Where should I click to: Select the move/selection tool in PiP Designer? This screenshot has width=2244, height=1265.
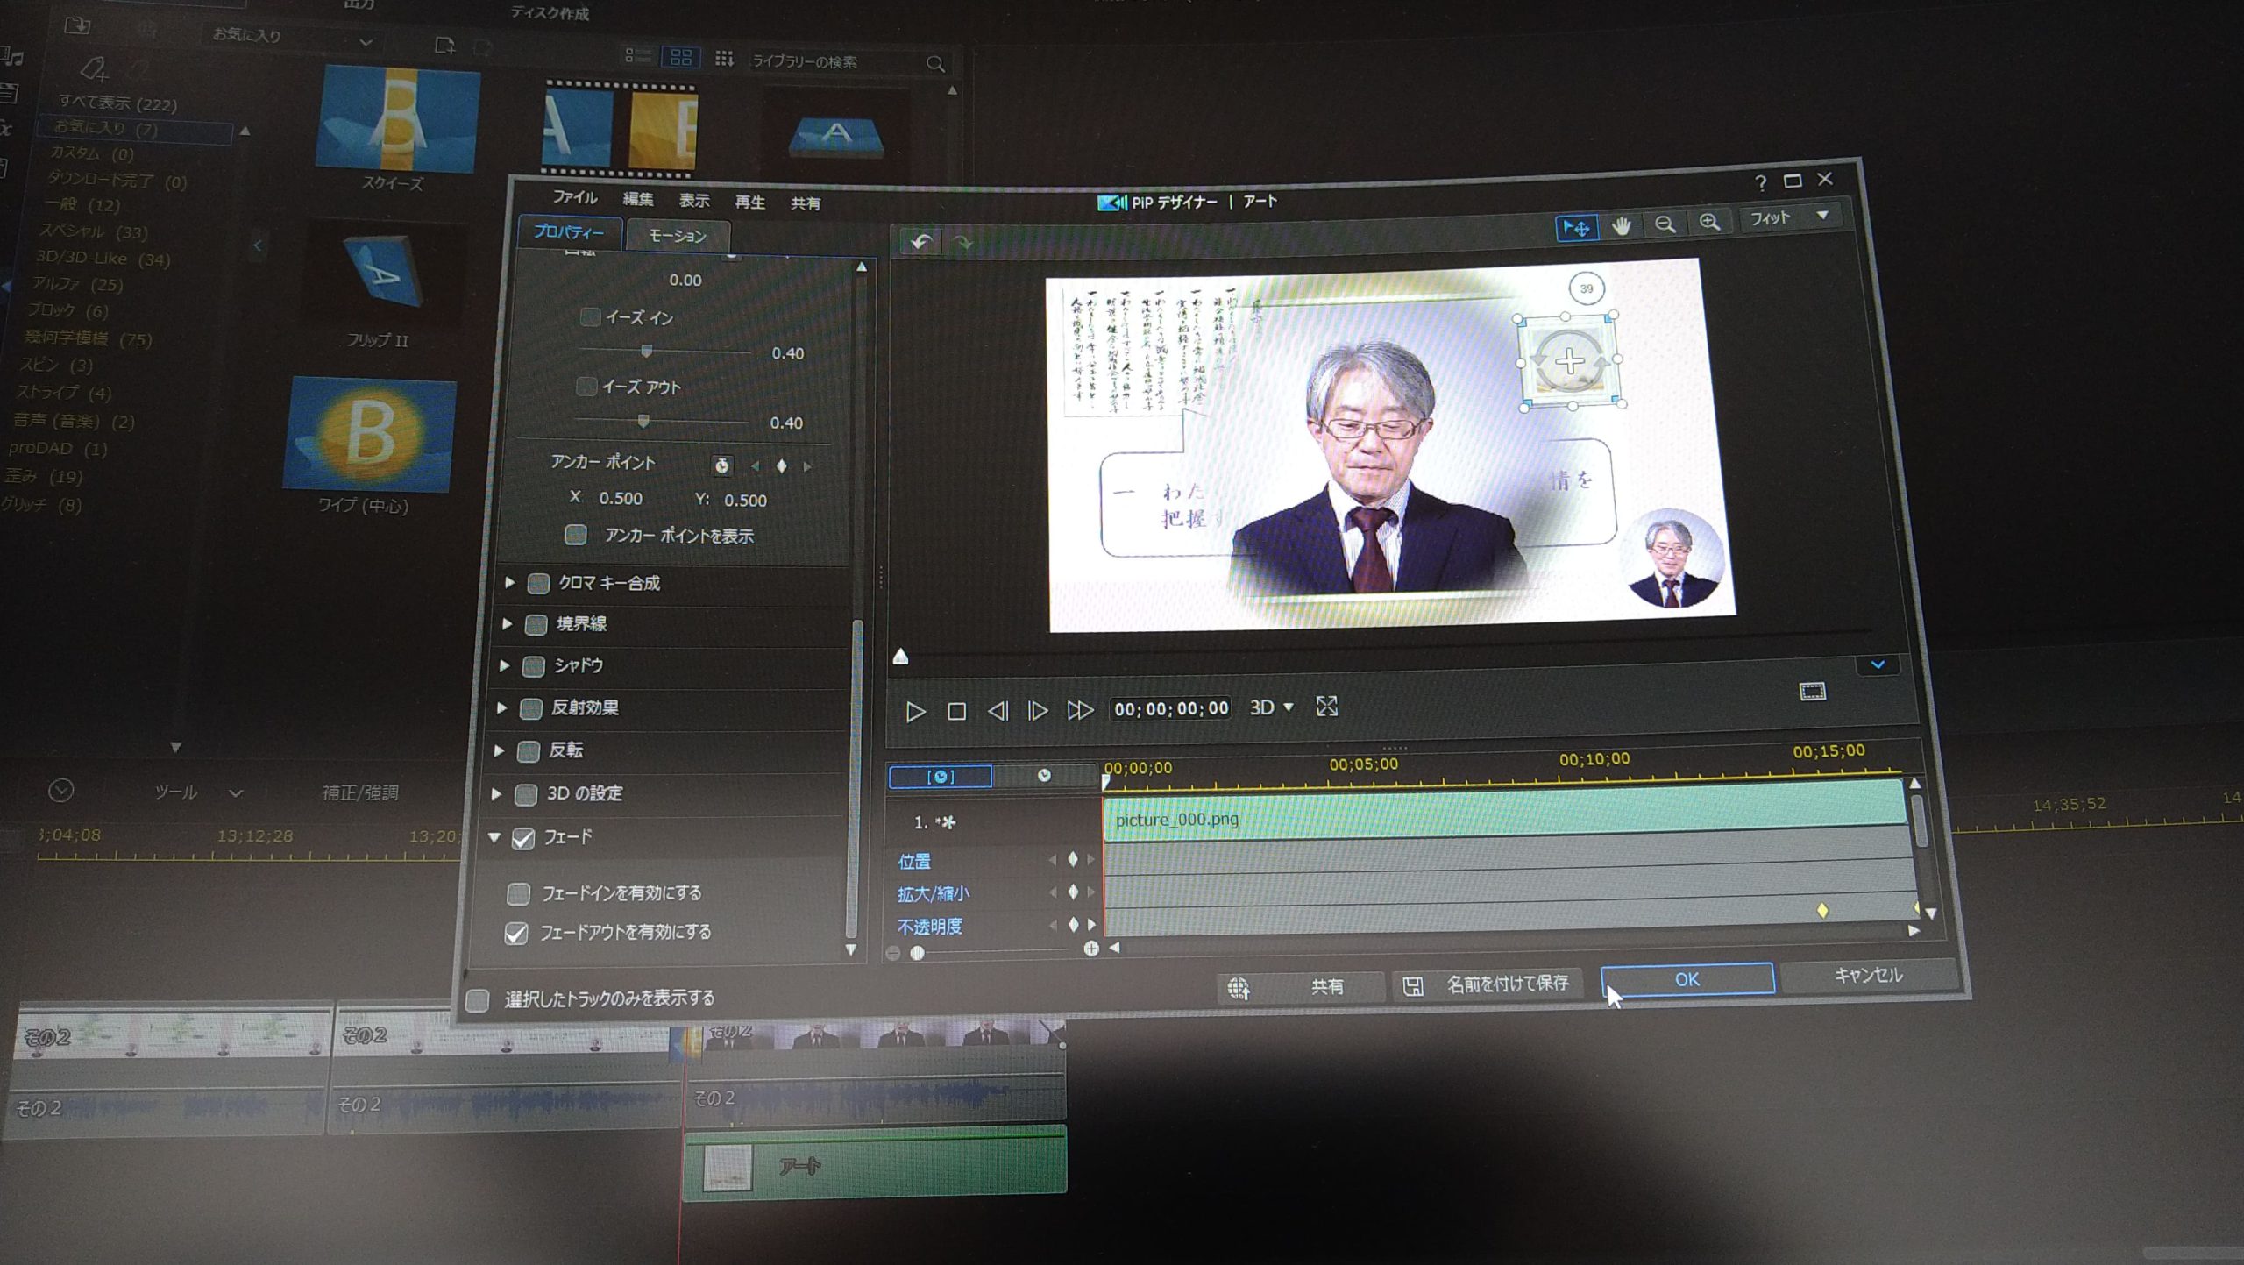(1576, 228)
